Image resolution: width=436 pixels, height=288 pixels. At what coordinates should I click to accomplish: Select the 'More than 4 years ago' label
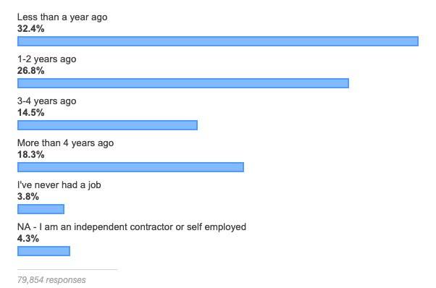click(x=65, y=143)
